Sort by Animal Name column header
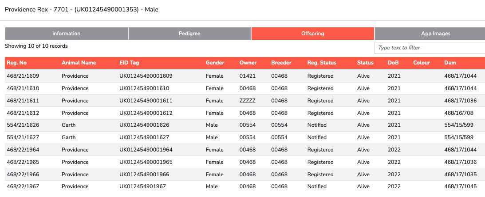This screenshot has width=485, height=197. pos(79,63)
